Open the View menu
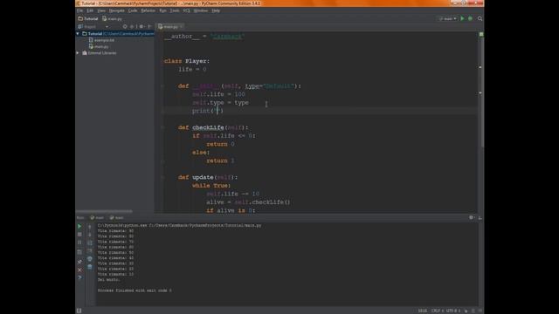The width and height of the screenshot is (559, 314). coord(101,10)
